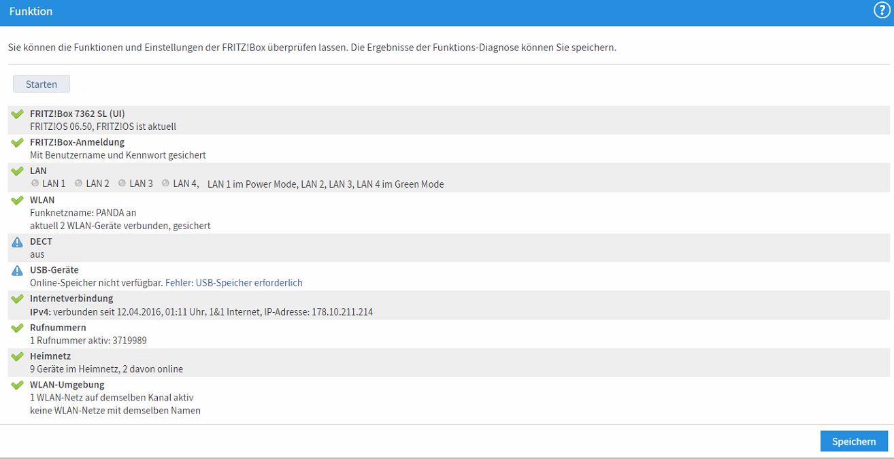Viewport: 894px width, 459px height.
Task: Click '1 Rufnummer aktiv: 3719989' text
Action: (88, 341)
